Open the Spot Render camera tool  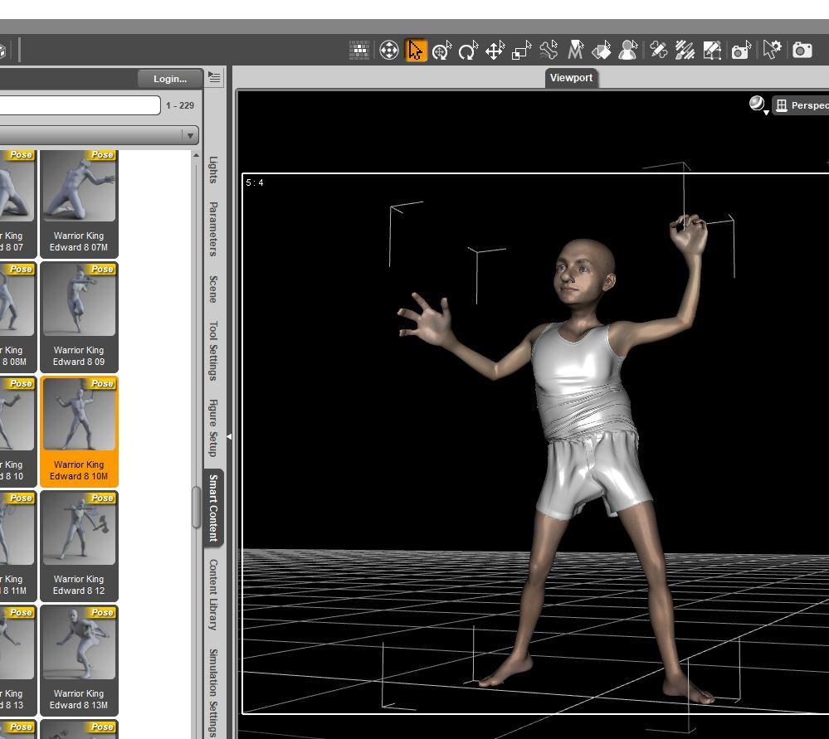pyautogui.click(x=739, y=51)
